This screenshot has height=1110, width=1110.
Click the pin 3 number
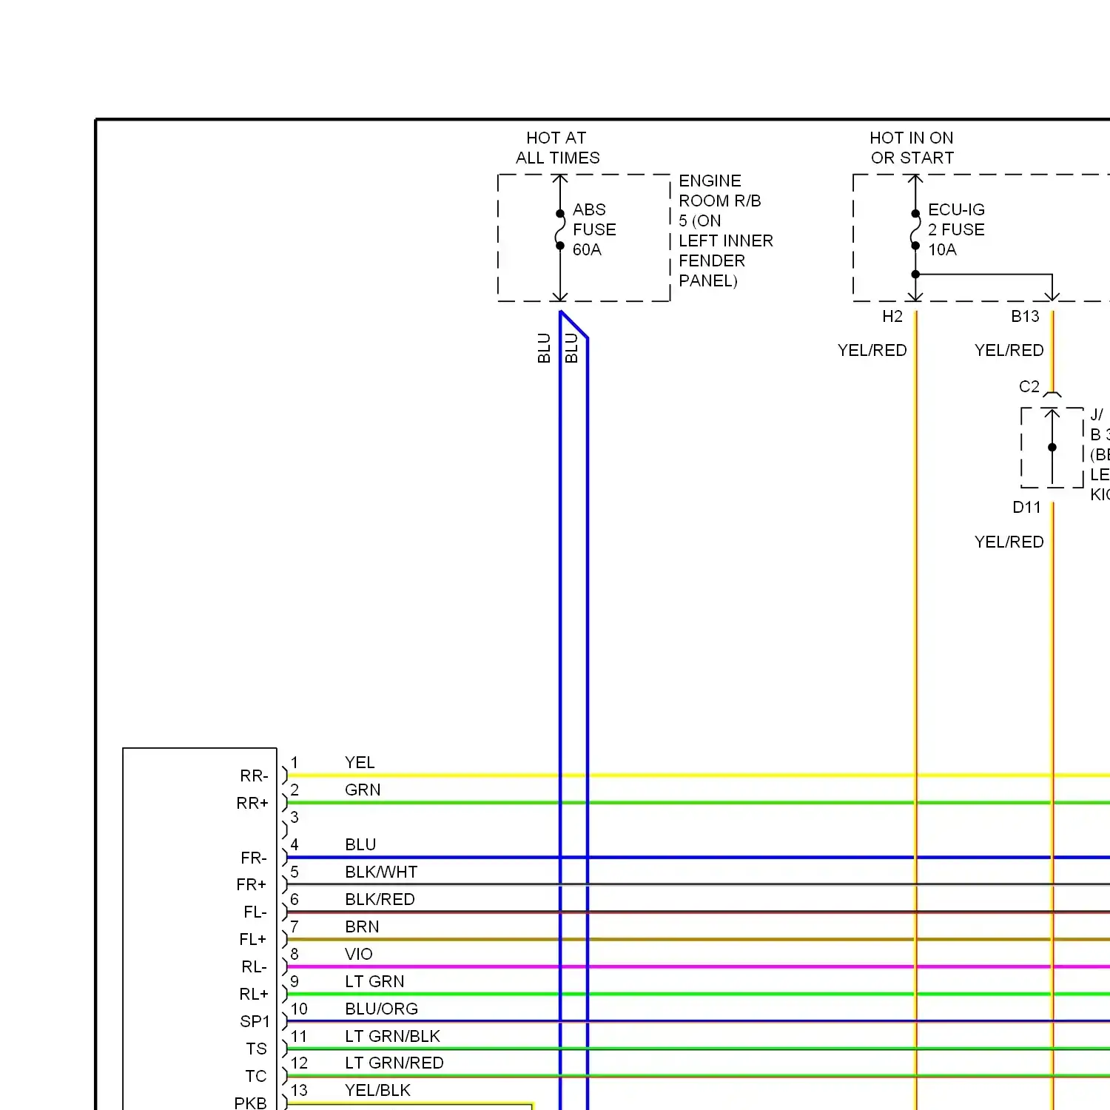click(295, 818)
